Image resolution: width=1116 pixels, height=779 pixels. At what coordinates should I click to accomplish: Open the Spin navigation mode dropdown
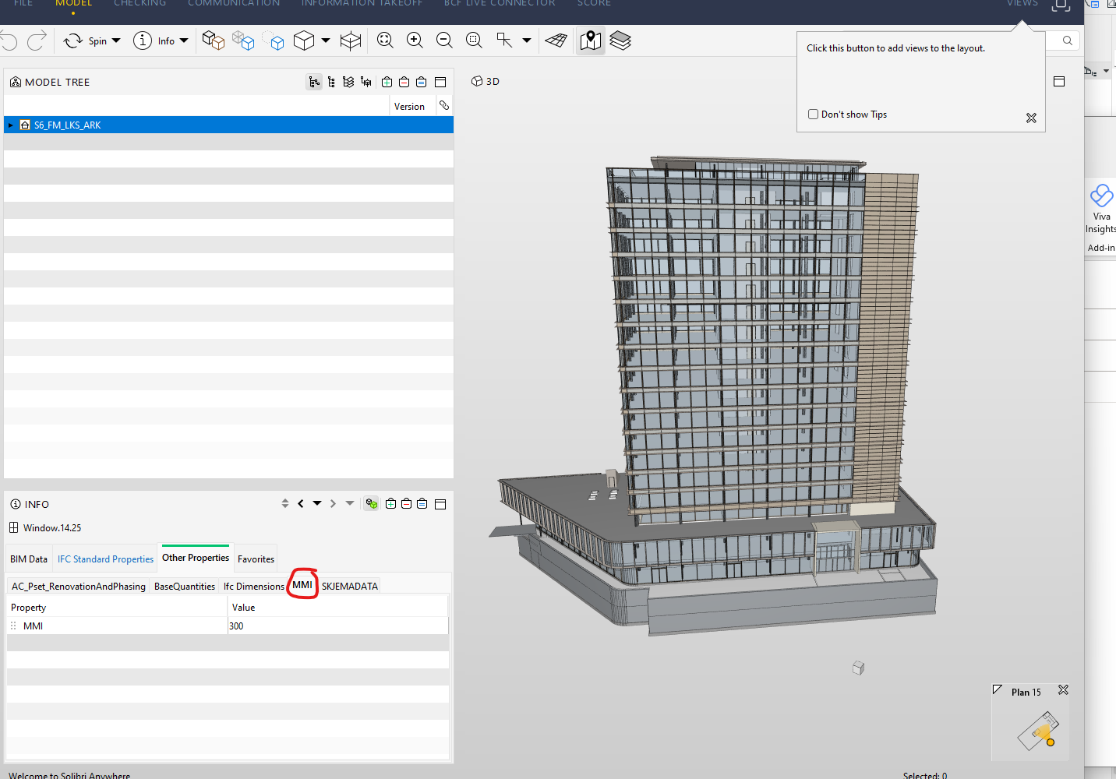(x=116, y=41)
